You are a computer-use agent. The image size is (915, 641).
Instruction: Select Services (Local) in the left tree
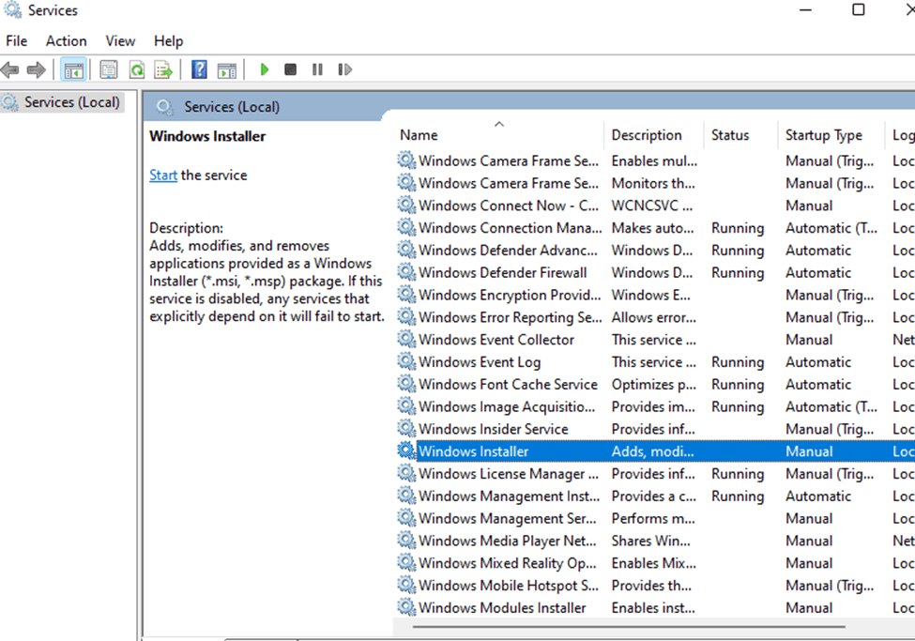coord(64,101)
